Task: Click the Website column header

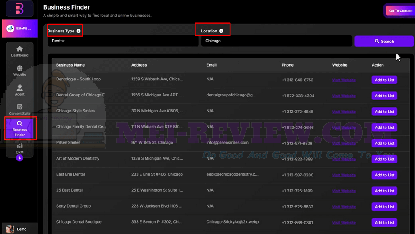Action: click(340, 65)
